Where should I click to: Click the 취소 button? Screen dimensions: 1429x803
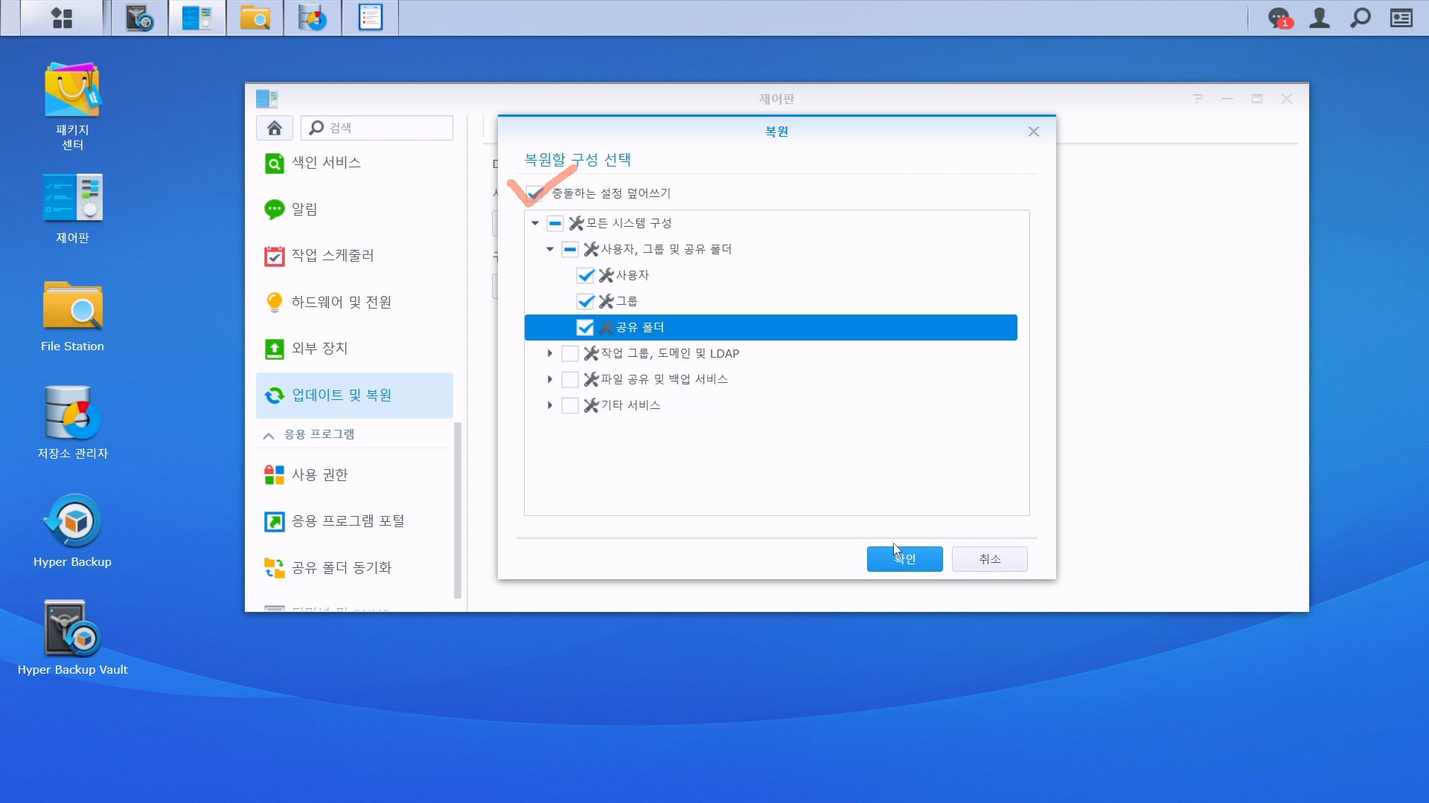coord(989,559)
